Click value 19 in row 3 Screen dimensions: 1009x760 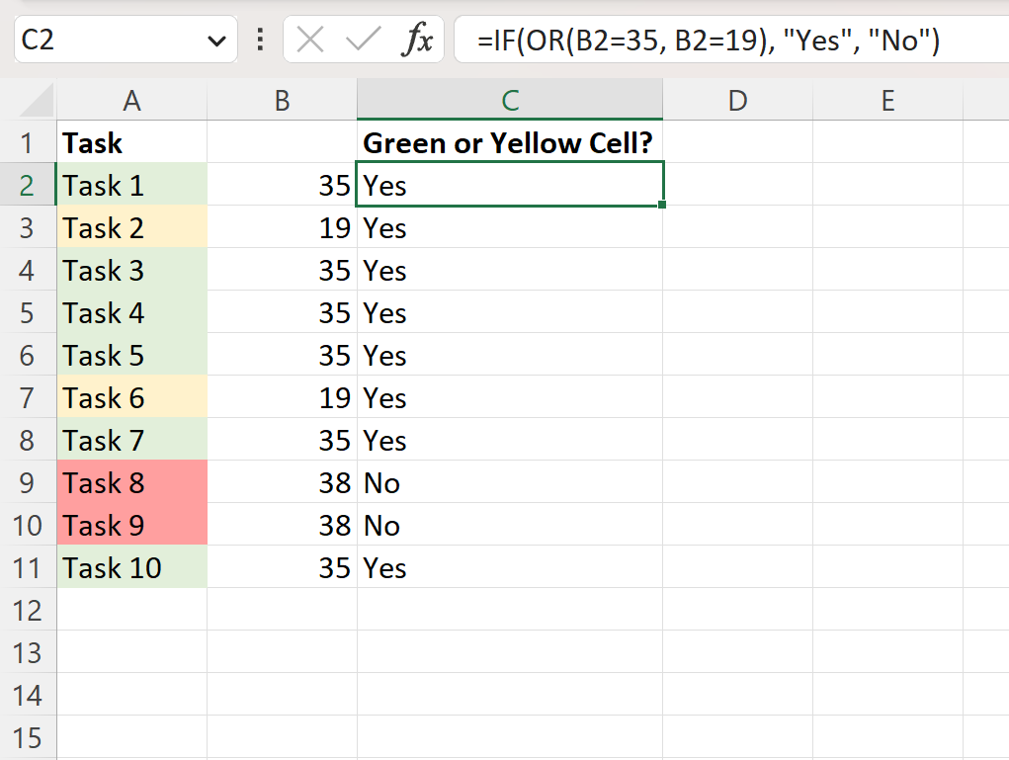(283, 227)
